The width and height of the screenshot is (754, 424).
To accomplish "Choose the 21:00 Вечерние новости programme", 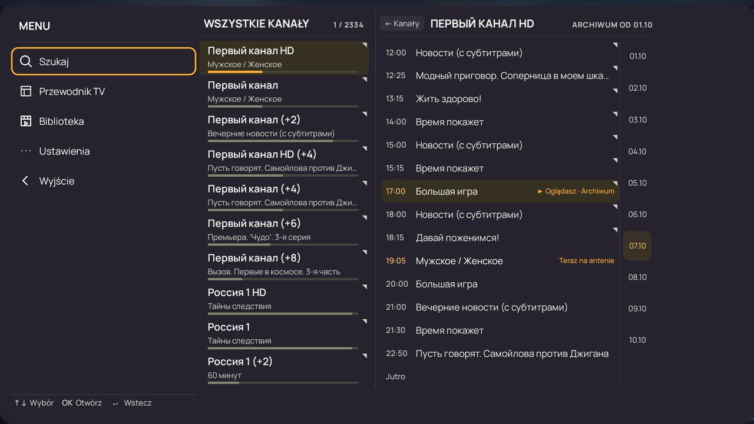I will coord(500,307).
